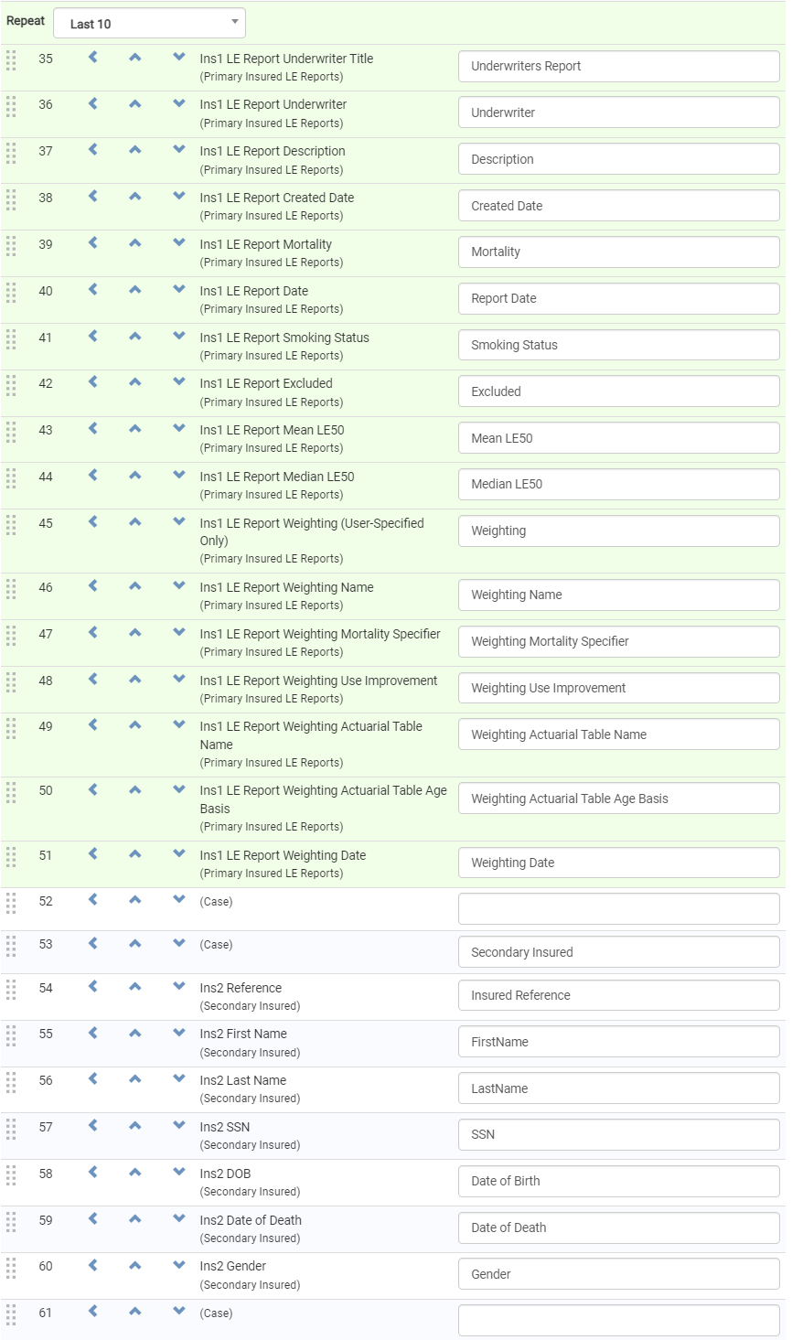The image size is (792, 1340).
Task: Select the Ins1 LE Report Mortality label
Action: pos(265,244)
